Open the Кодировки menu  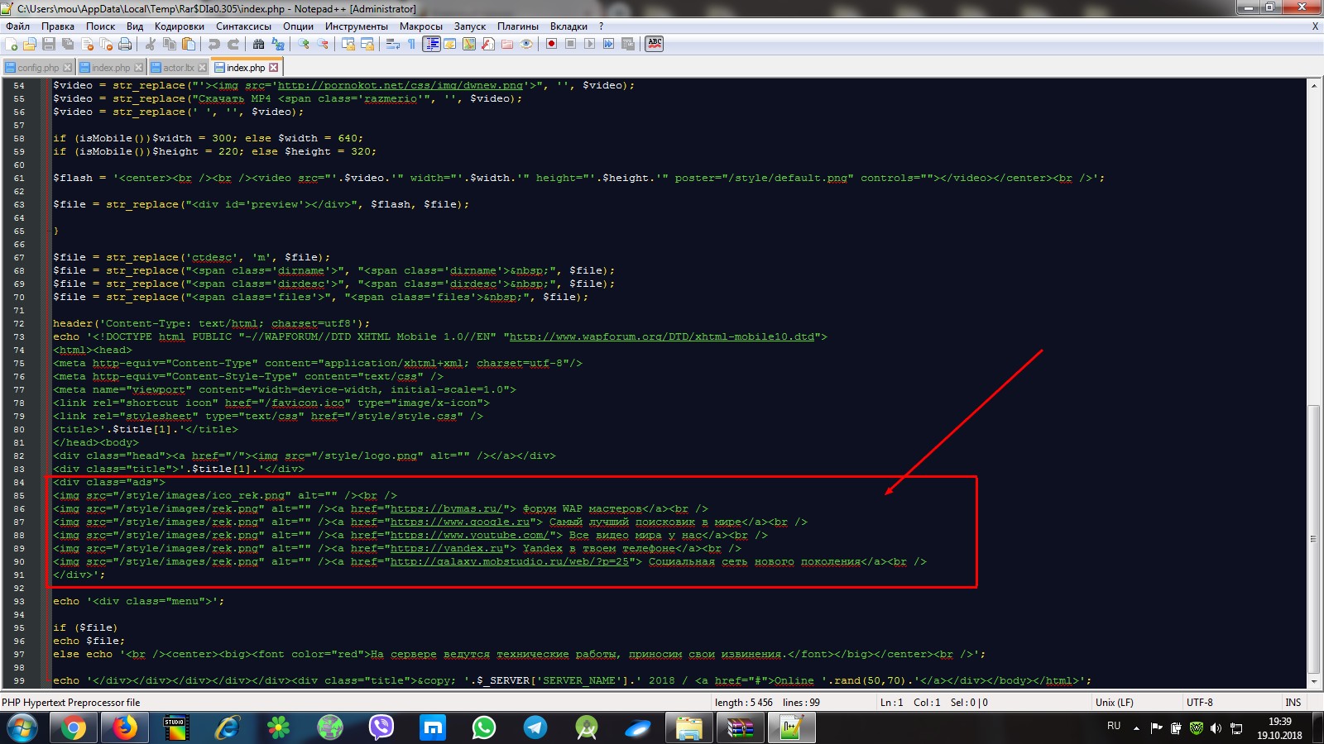180,26
